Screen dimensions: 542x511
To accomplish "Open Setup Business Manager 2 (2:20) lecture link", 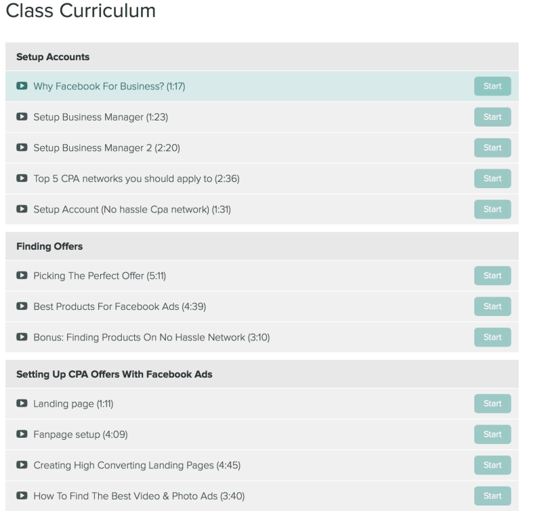I will (x=106, y=148).
